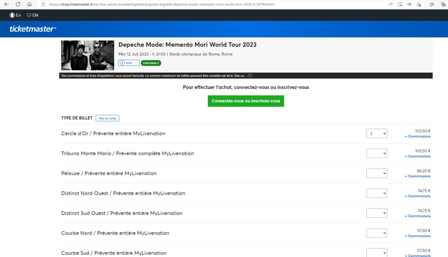Click + Commissions link for Distinct Nord Ouest

[x=418, y=196]
